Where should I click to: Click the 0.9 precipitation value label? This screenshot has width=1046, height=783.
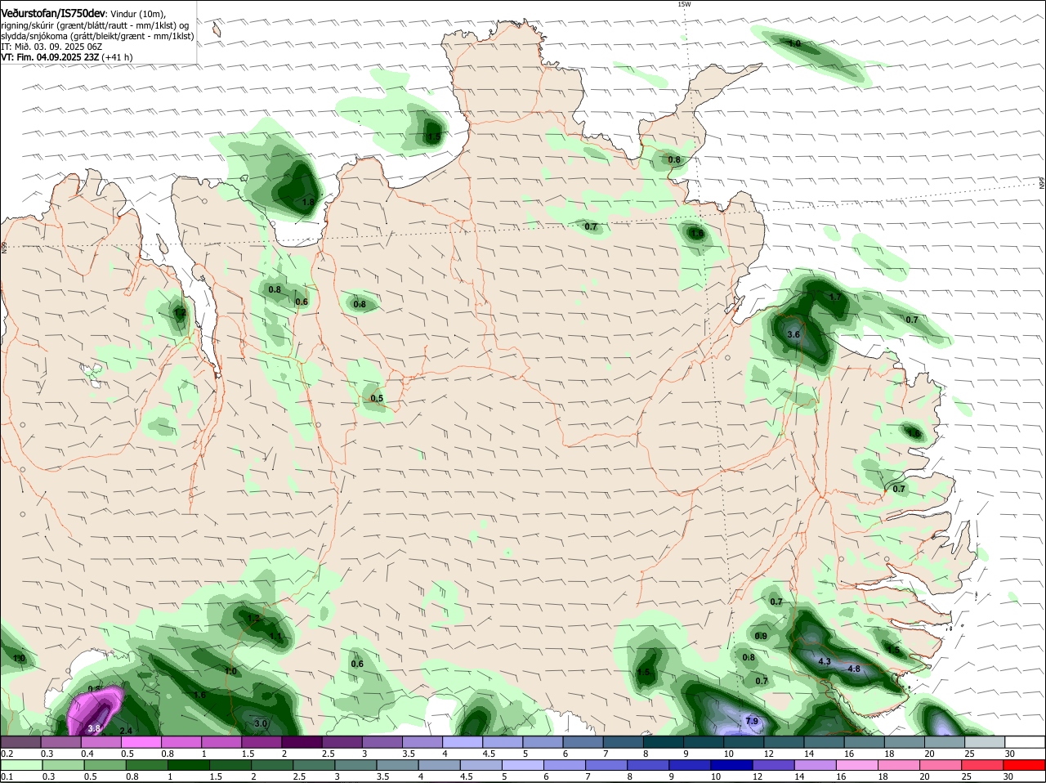click(761, 636)
